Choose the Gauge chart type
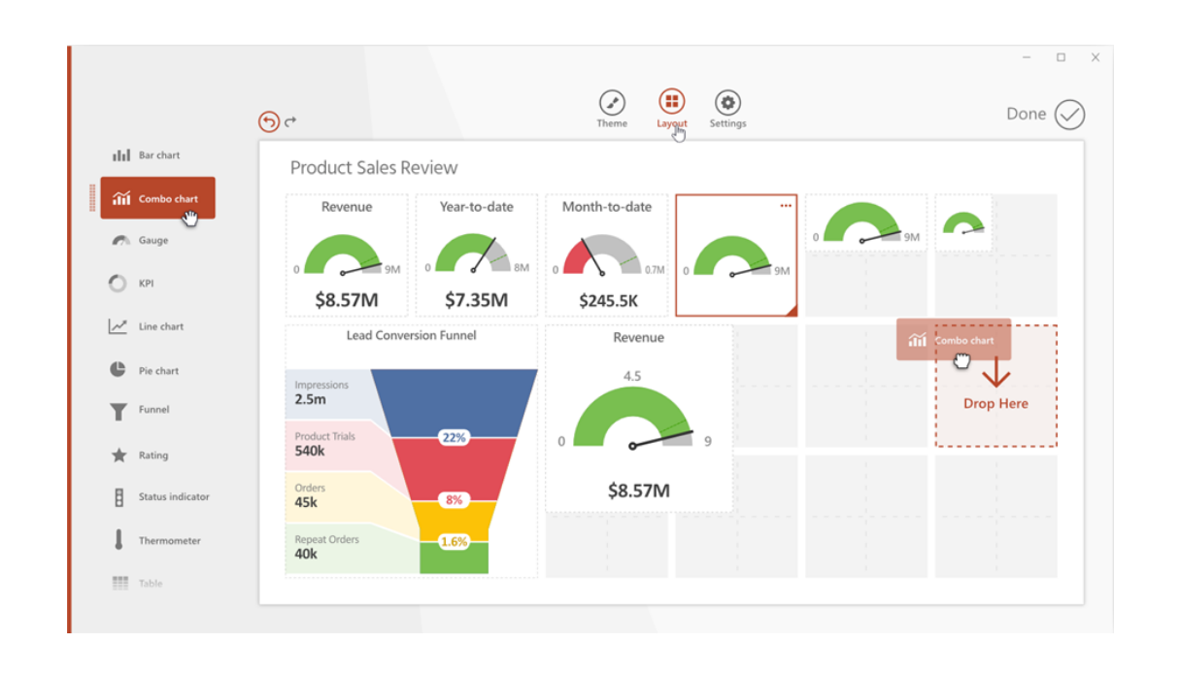 click(x=146, y=240)
